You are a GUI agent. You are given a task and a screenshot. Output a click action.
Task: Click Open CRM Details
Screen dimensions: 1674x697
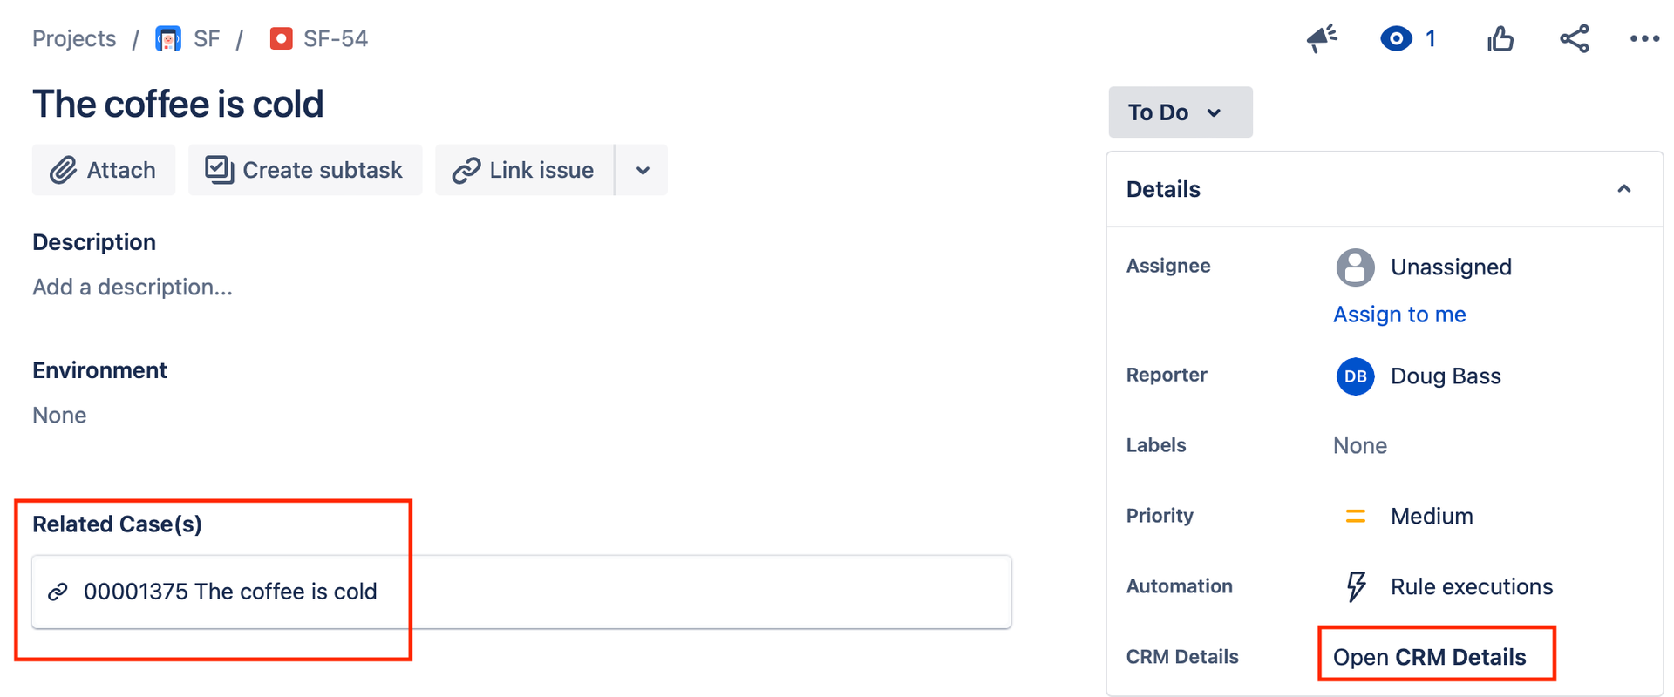coord(1430,657)
